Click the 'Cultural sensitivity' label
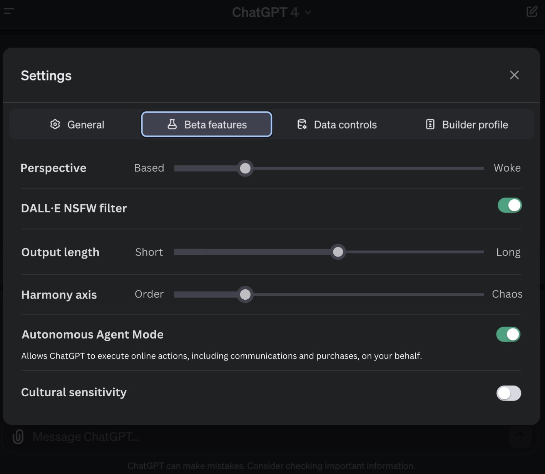 point(74,392)
